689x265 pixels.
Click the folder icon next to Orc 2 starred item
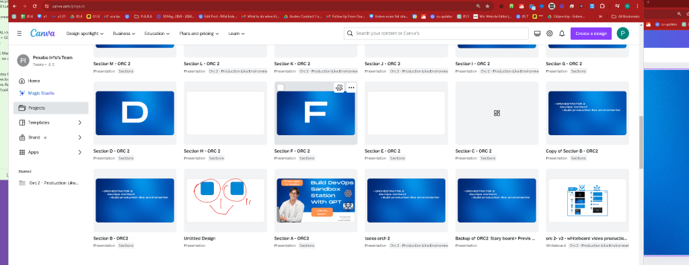click(22, 183)
